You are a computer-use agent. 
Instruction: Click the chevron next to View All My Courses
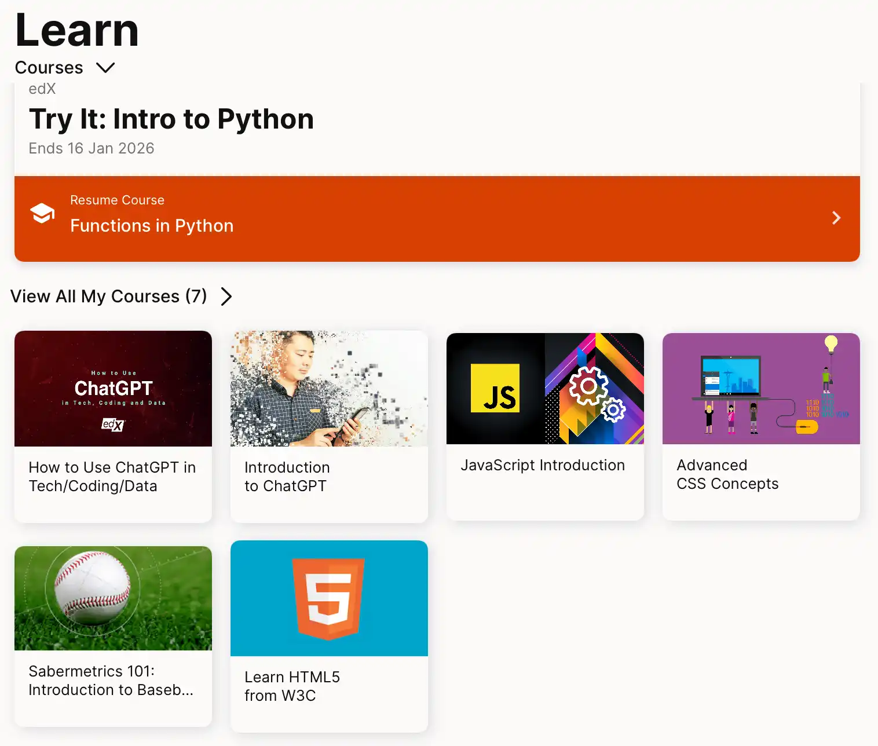[x=226, y=297]
